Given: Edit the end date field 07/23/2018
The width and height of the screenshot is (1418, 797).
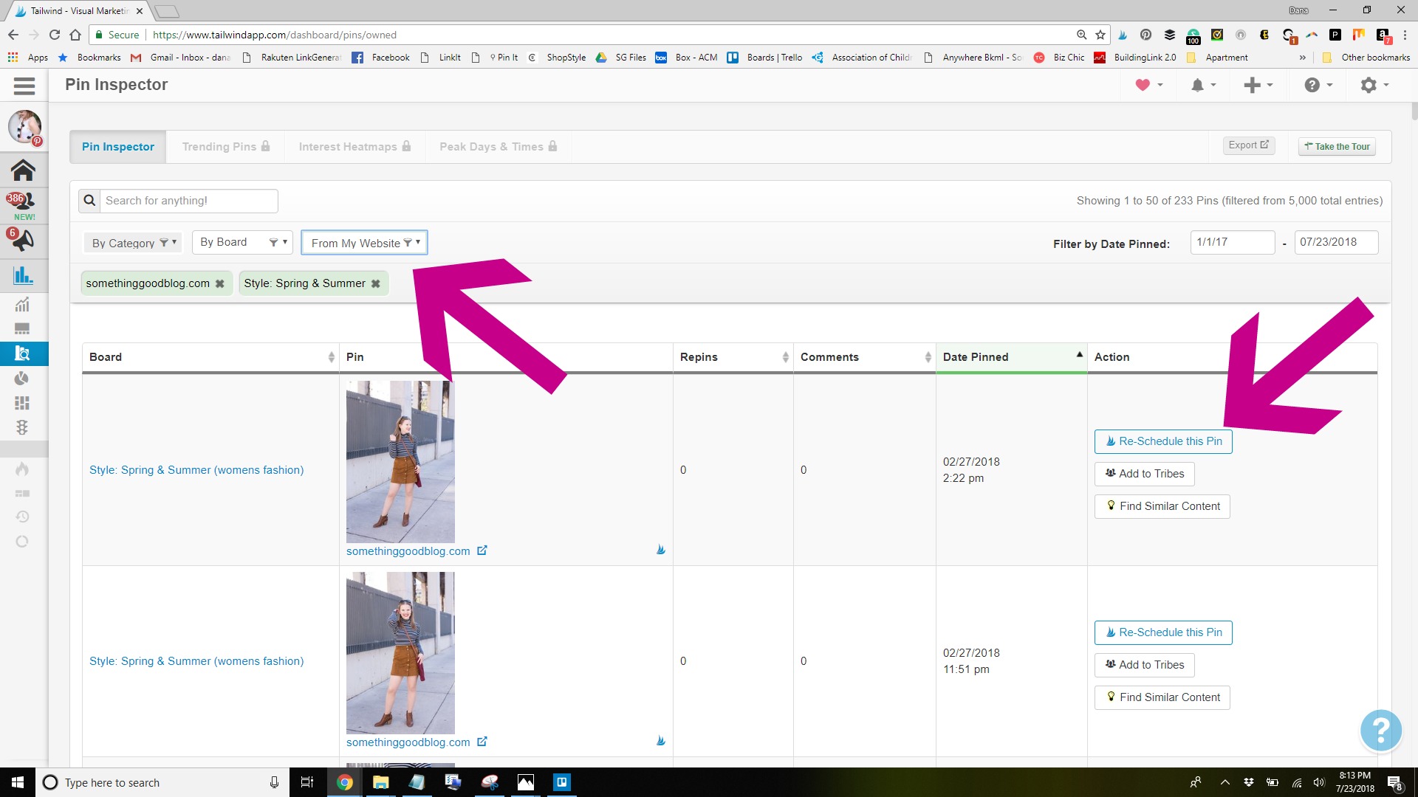Looking at the screenshot, I should (1335, 242).
